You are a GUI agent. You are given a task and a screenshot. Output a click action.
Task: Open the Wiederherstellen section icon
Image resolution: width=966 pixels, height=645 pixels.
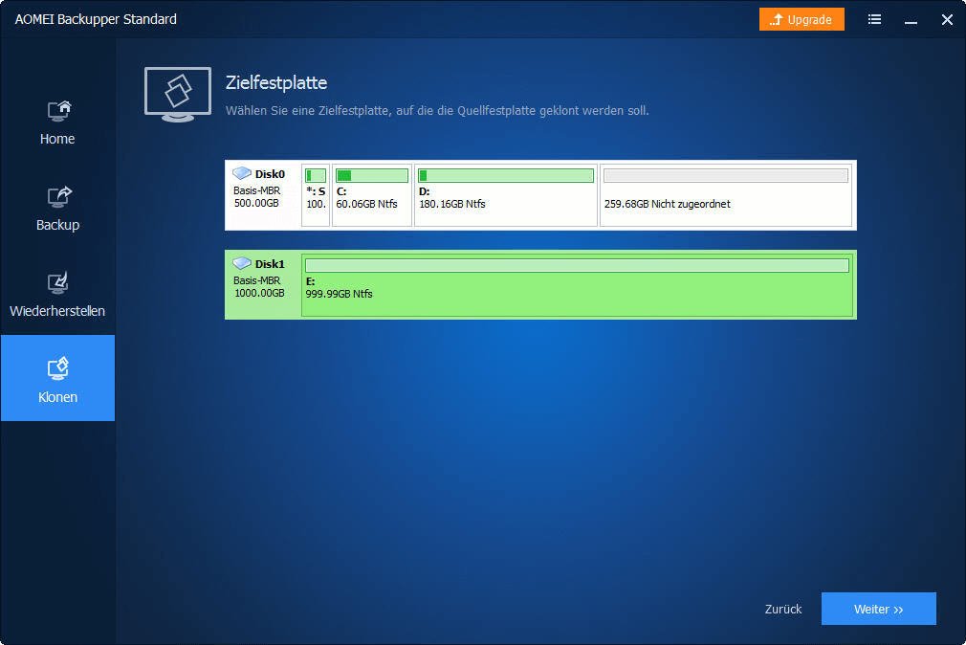click(58, 283)
